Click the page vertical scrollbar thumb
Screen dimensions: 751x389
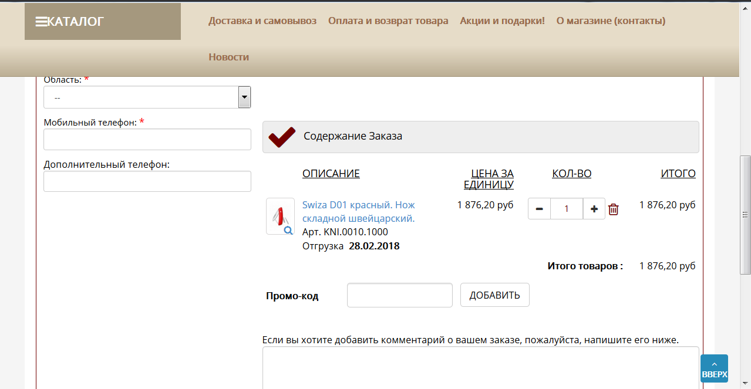click(x=745, y=215)
